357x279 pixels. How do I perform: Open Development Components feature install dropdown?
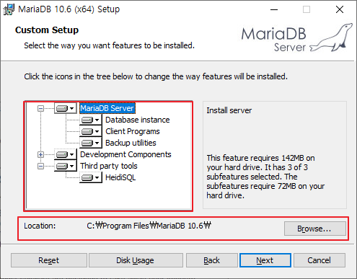66,154
